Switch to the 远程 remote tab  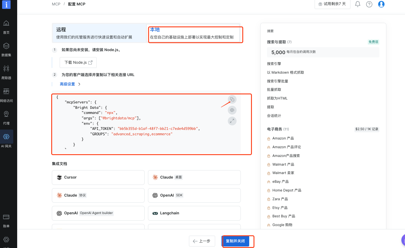[99, 33]
